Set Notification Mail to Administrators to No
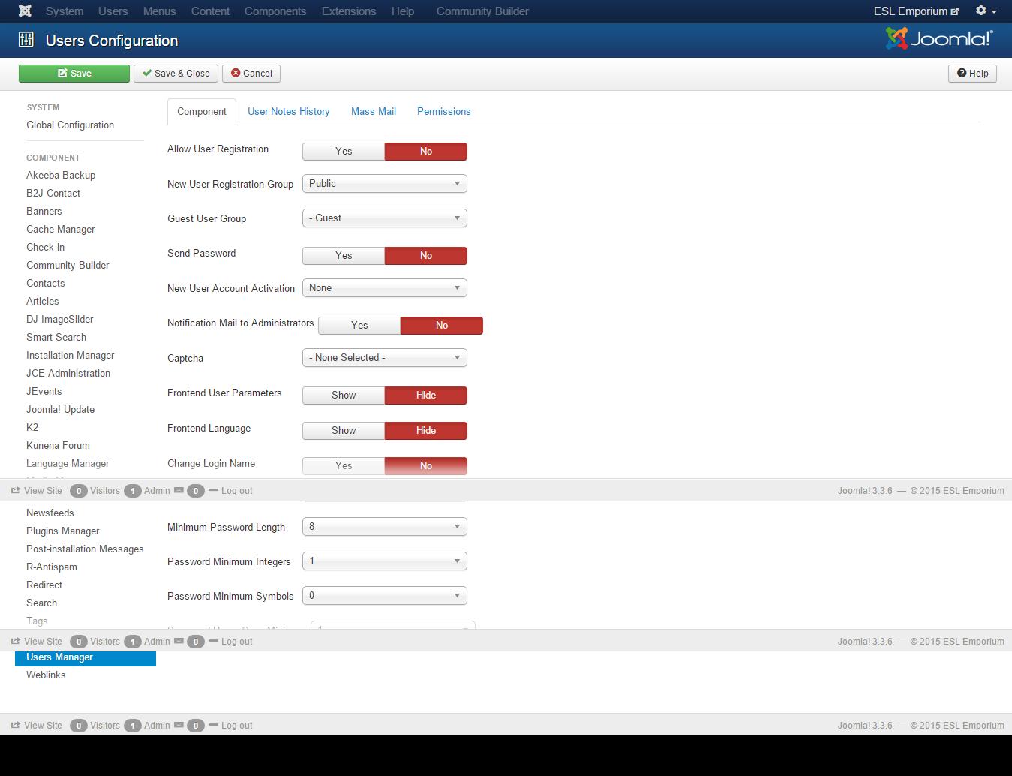This screenshot has height=776, width=1012. (442, 326)
